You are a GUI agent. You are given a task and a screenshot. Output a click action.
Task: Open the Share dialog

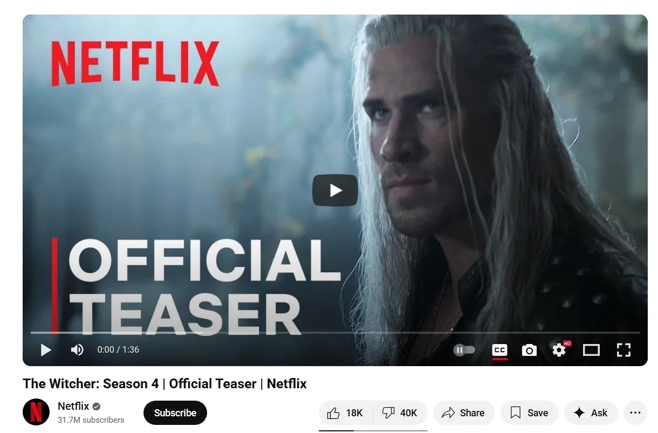click(x=463, y=413)
